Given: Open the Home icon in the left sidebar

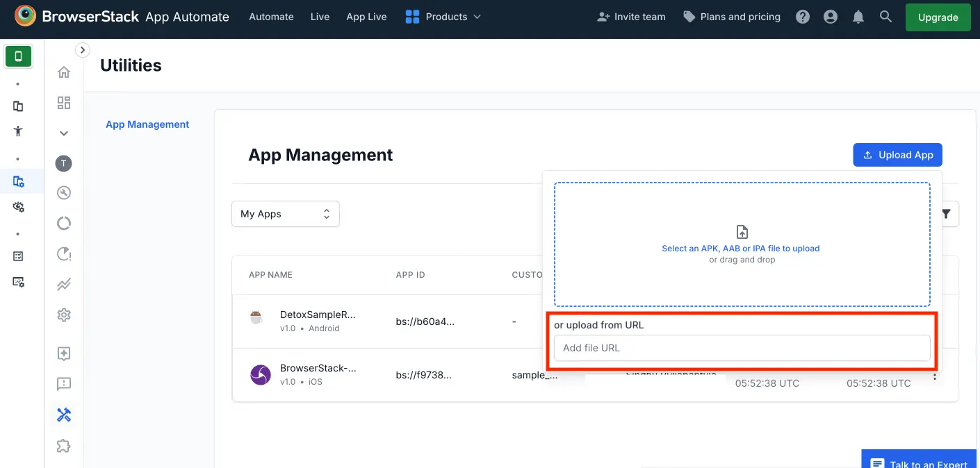Looking at the screenshot, I should [x=63, y=72].
